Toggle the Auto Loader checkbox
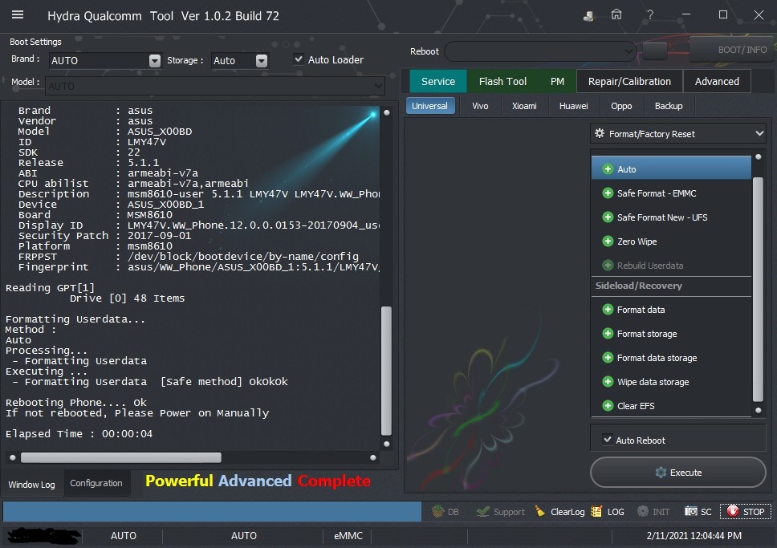Screen dimensions: 777x548 [299, 59]
